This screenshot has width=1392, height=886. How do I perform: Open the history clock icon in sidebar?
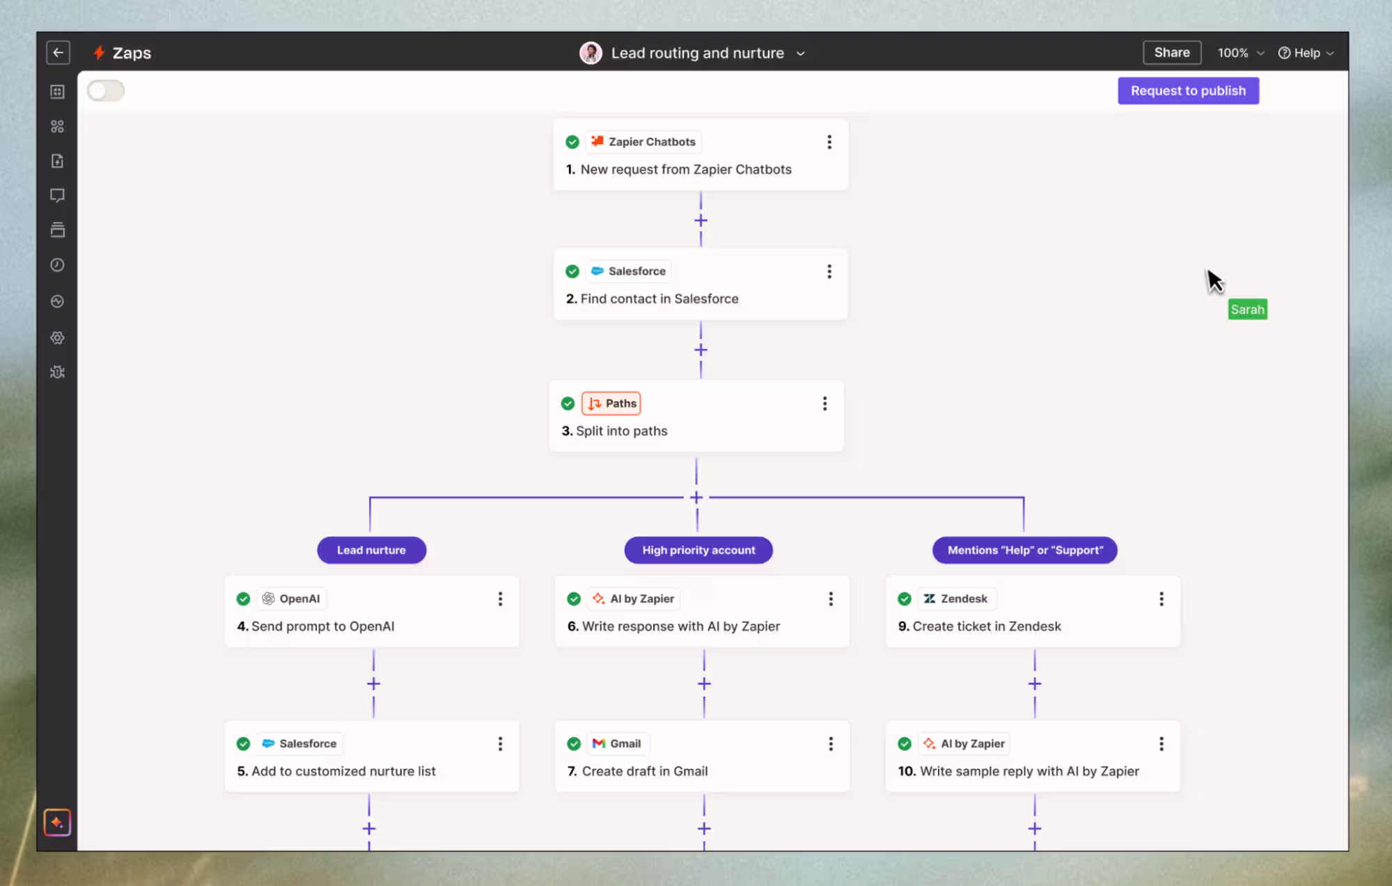[58, 265]
